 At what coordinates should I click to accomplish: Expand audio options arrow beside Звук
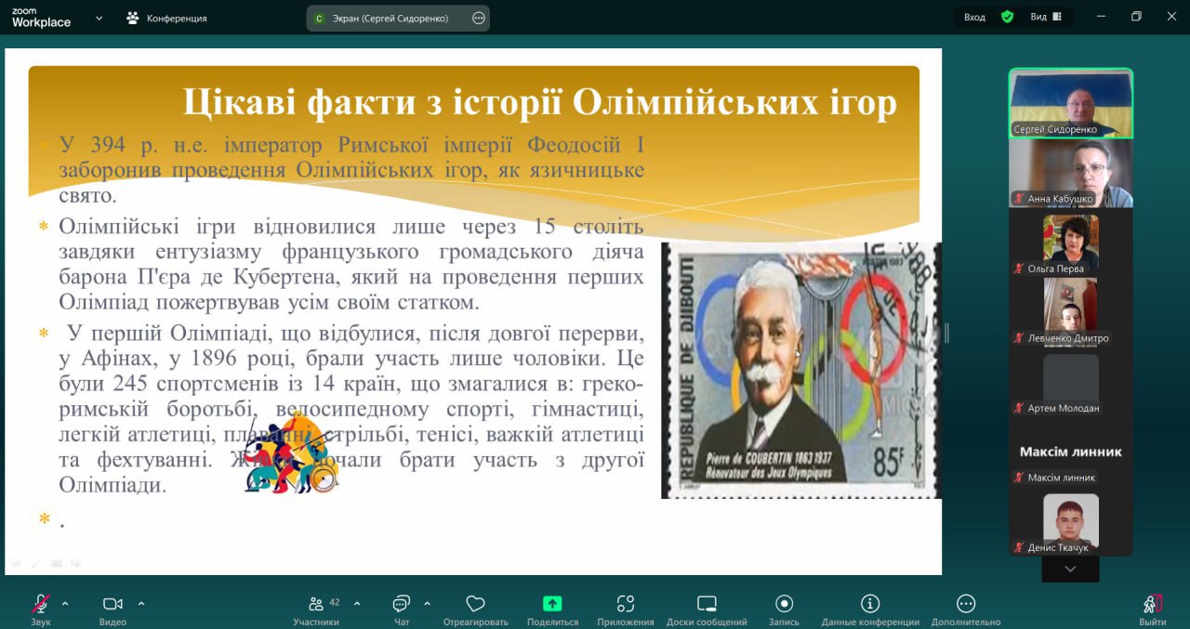click(x=65, y=603)
